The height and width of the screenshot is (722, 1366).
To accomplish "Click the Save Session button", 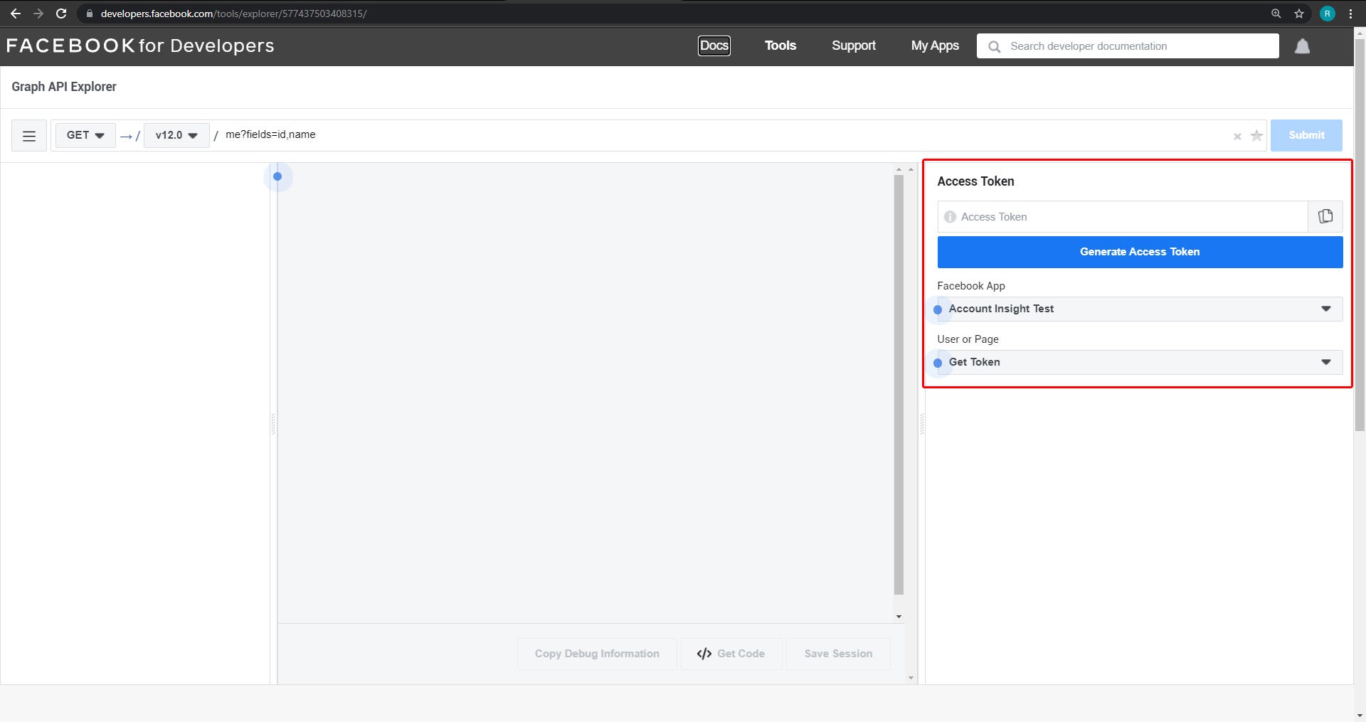I will (x=838, y=654).
